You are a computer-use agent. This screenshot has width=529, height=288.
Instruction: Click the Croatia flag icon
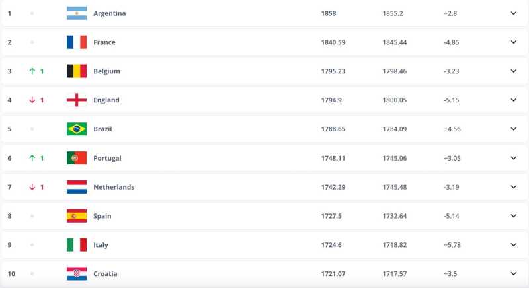77,273
